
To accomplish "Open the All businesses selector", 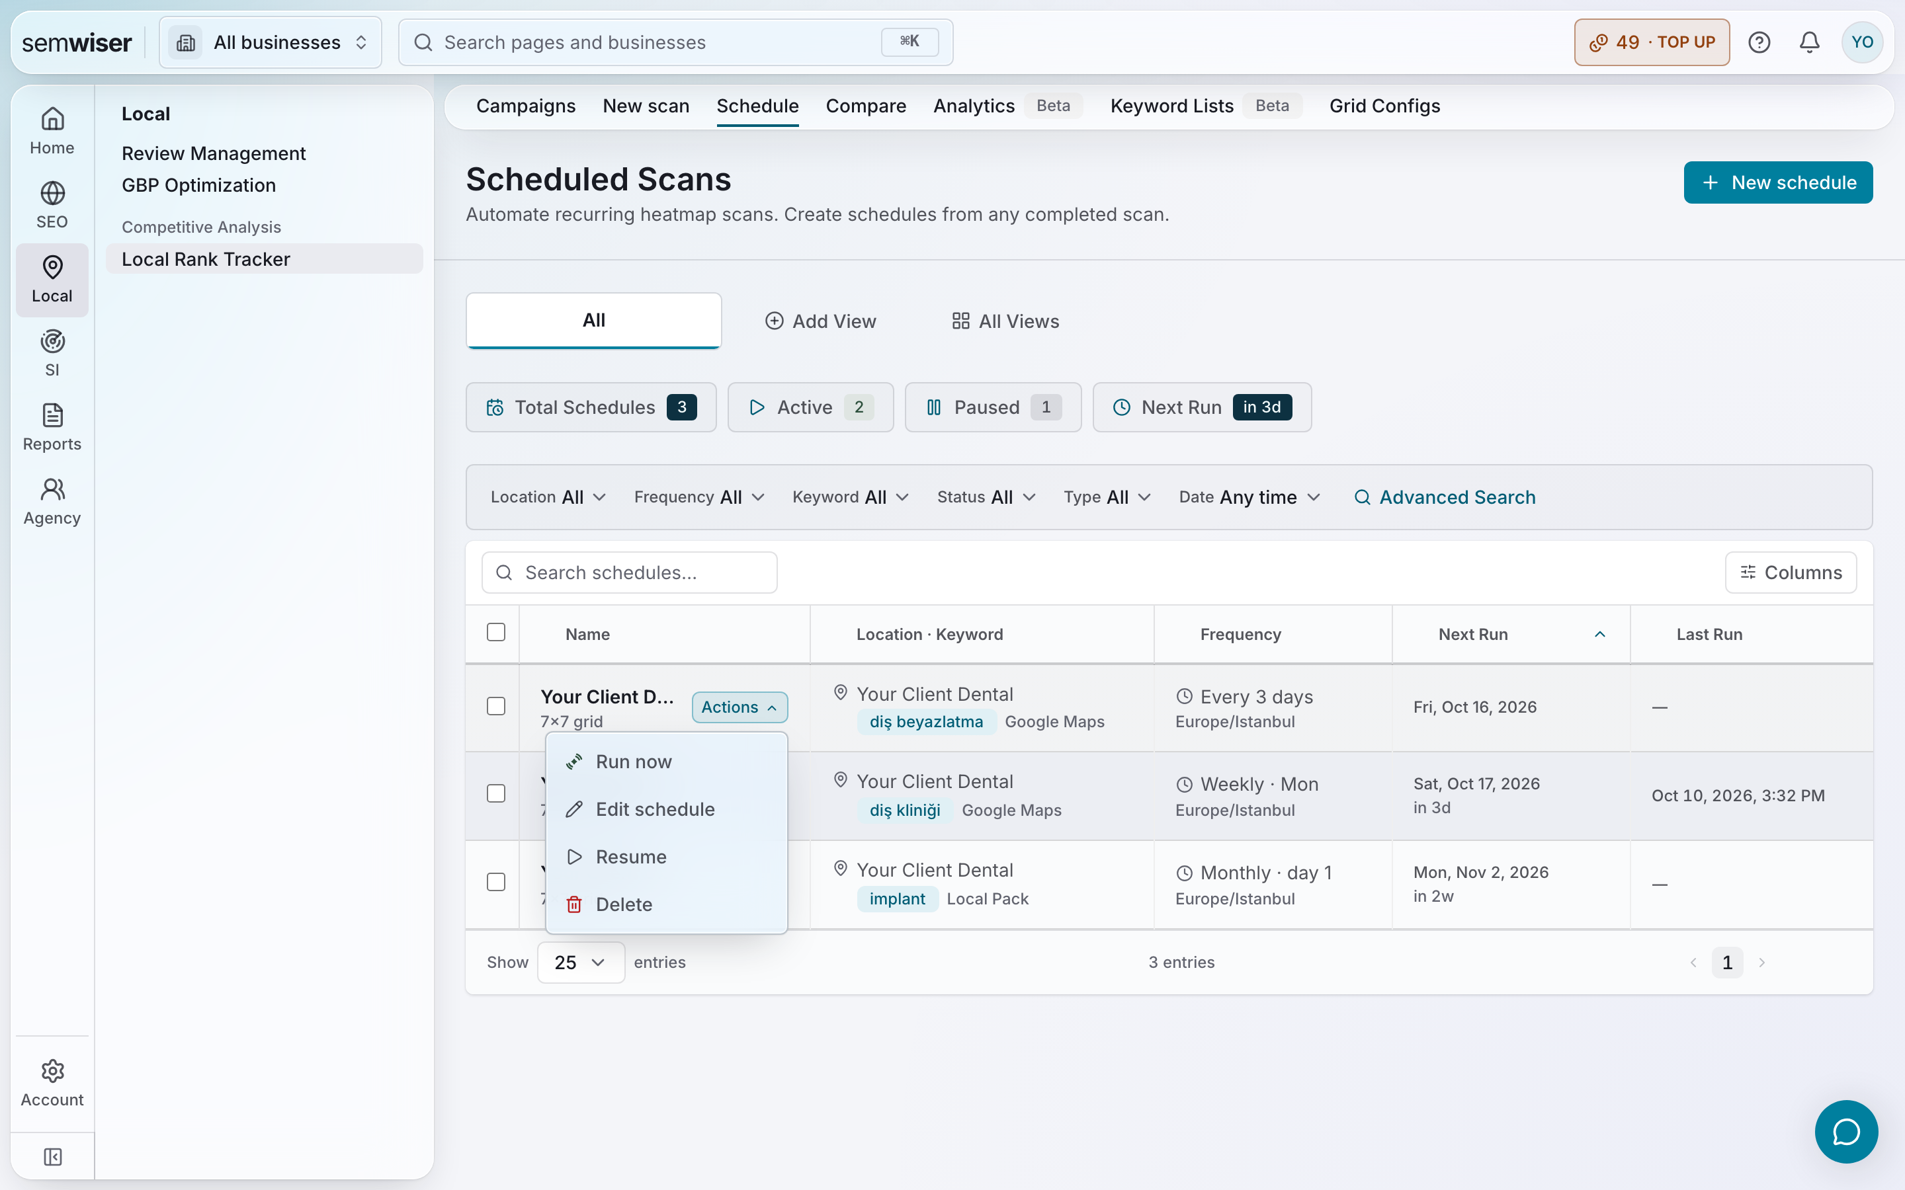I will [x=271, y=42].
